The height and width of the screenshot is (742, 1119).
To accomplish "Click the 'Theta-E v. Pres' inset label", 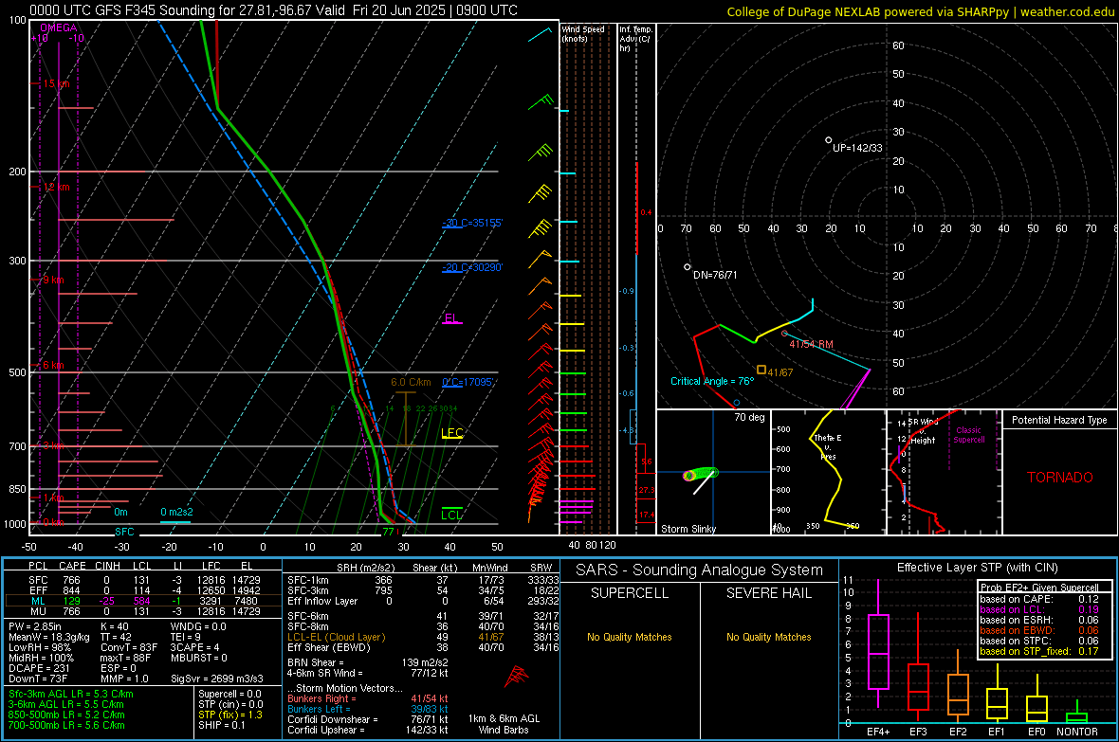I will [828, 447].
